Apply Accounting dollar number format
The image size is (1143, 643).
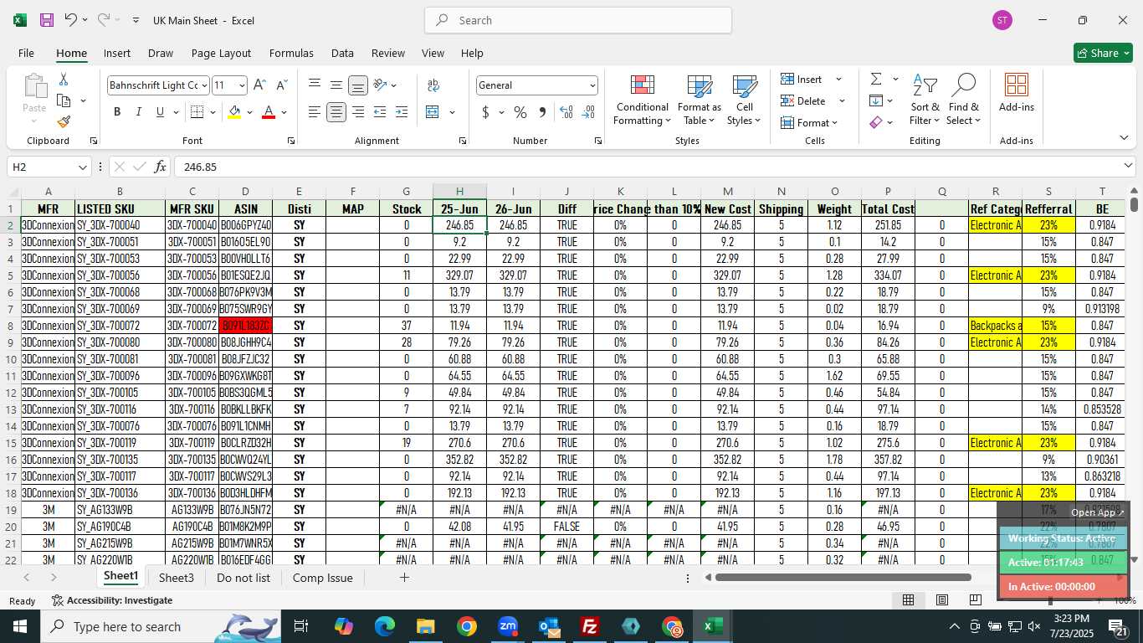coord(486,112)
